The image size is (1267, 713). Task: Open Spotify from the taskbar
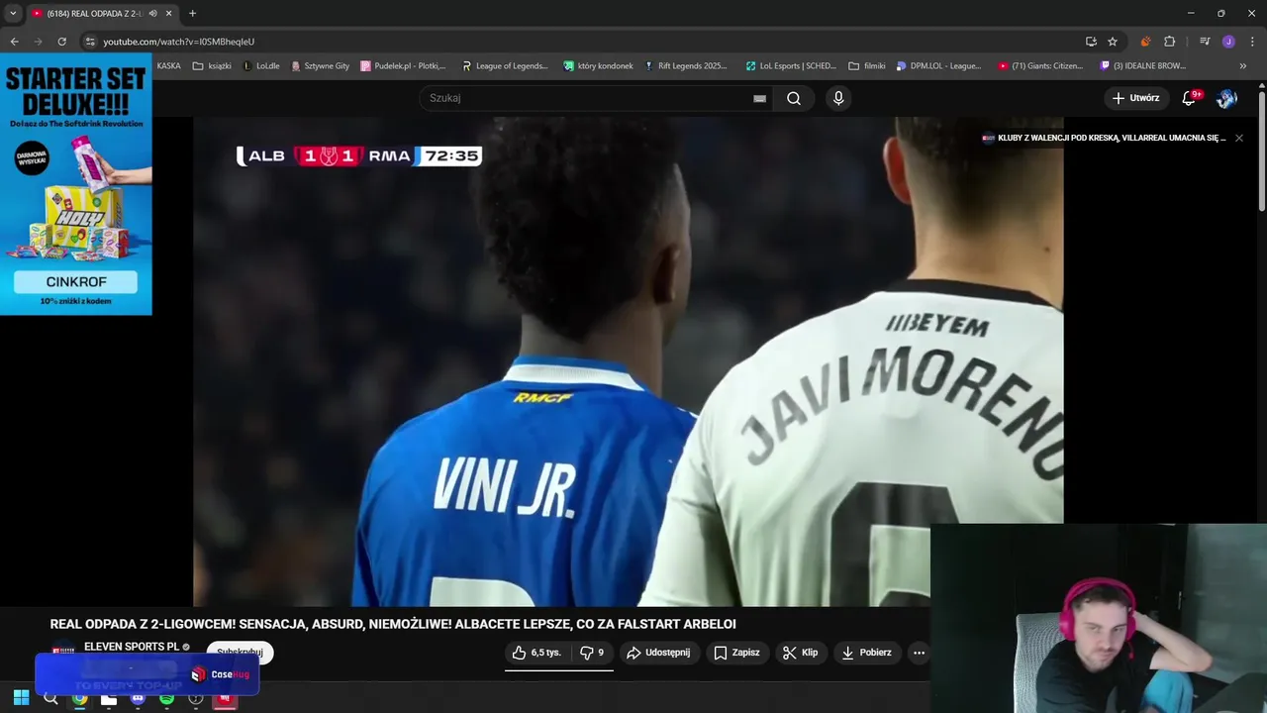(166, 698)
